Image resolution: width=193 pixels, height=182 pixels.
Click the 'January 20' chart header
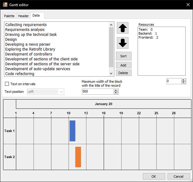click(103, 104)
